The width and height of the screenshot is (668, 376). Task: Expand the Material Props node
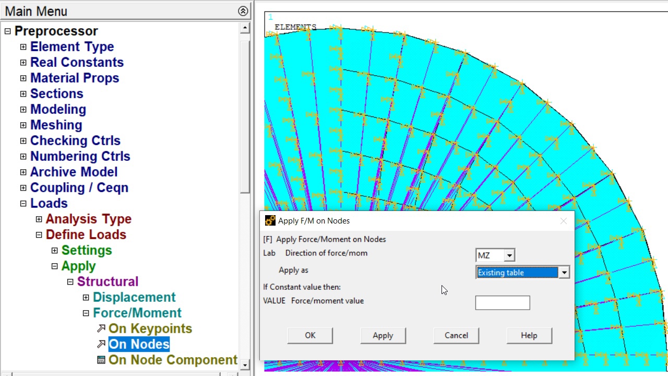(23, 78)
